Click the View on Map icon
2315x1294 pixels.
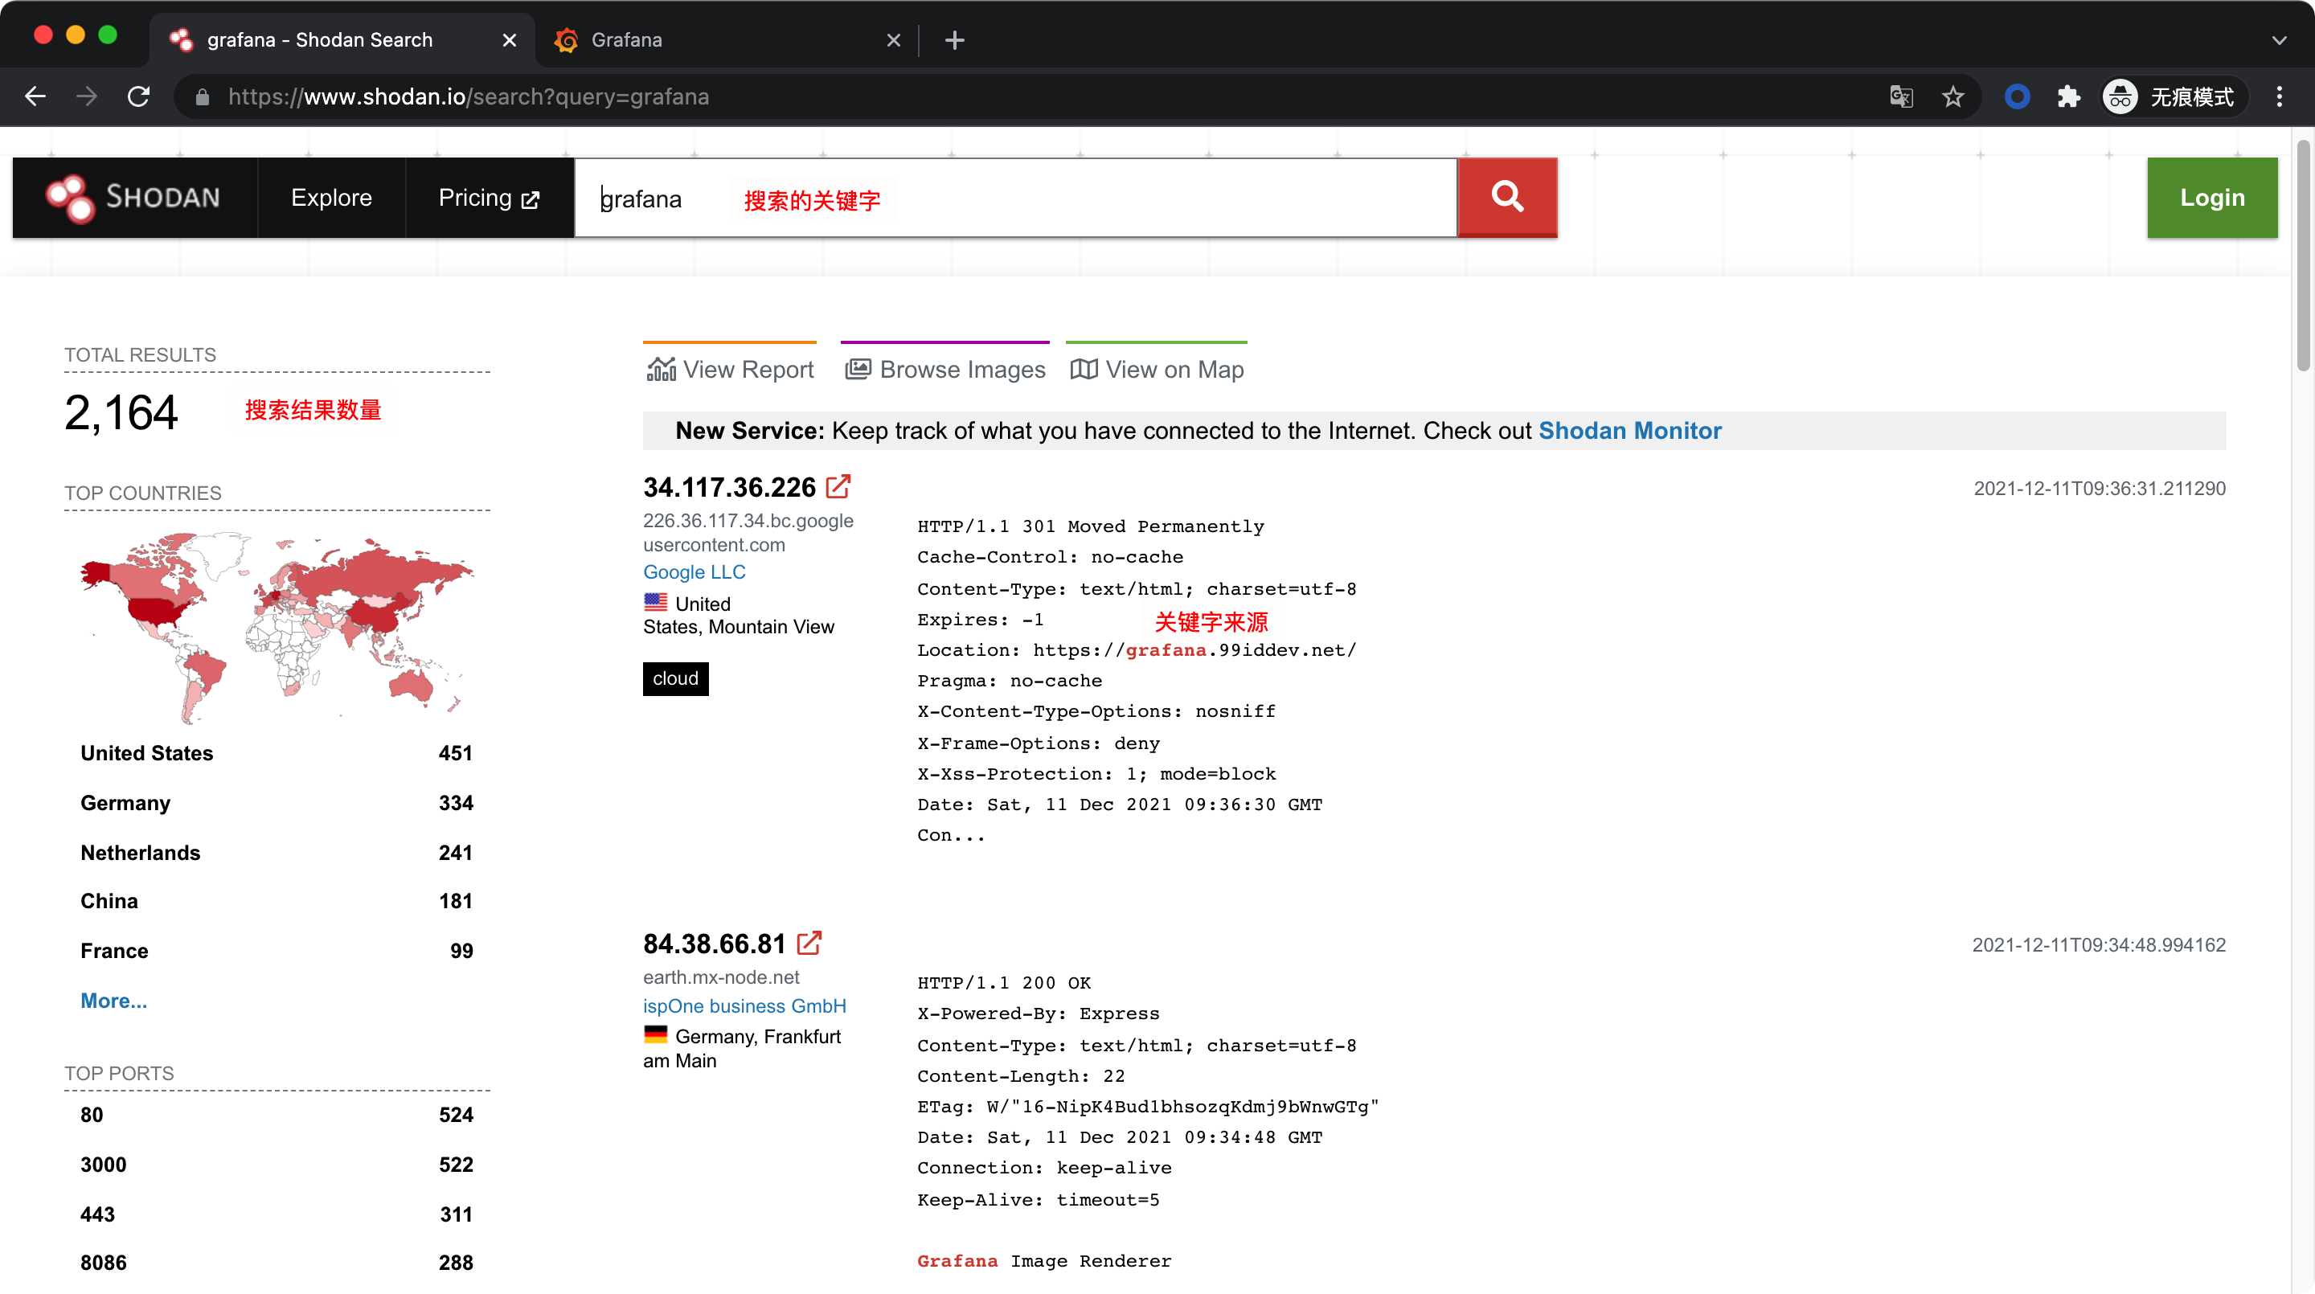(x=1084, y=370)
